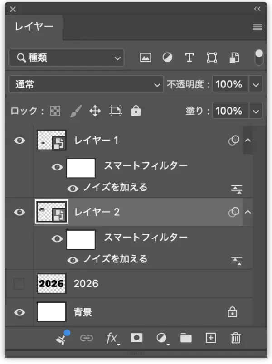
Task: Toggle ノイズを加える visibility under レイヤー 1
Action: click(73, 189)
